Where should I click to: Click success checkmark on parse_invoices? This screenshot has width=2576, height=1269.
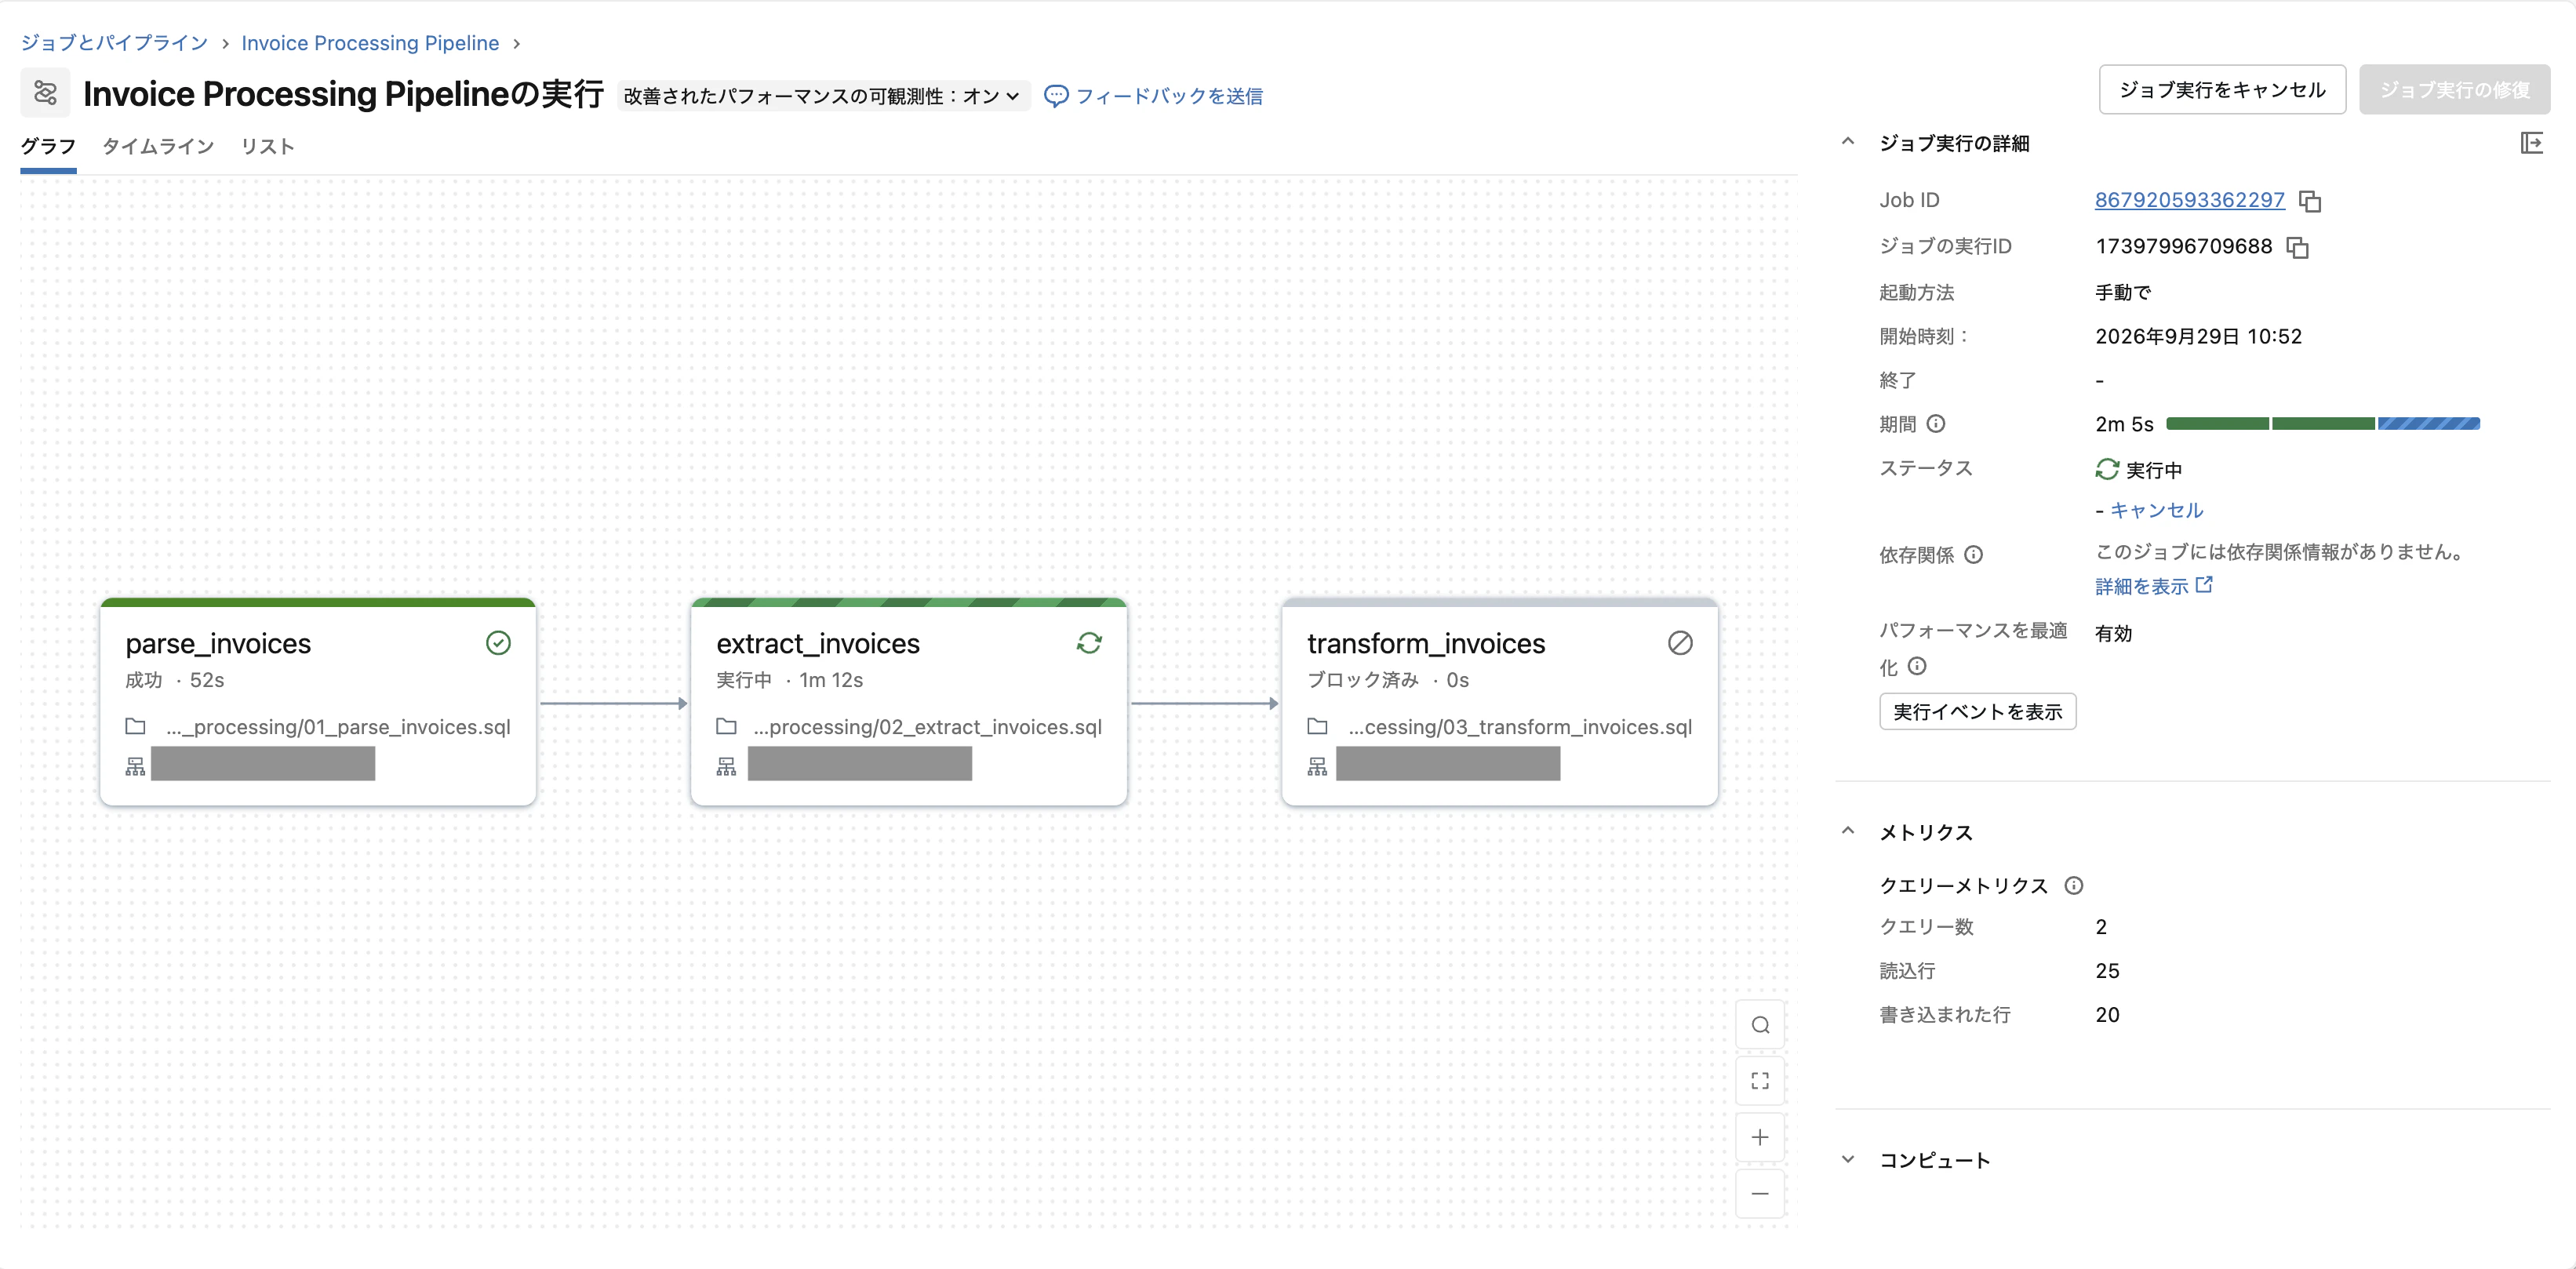coord(498,643)
